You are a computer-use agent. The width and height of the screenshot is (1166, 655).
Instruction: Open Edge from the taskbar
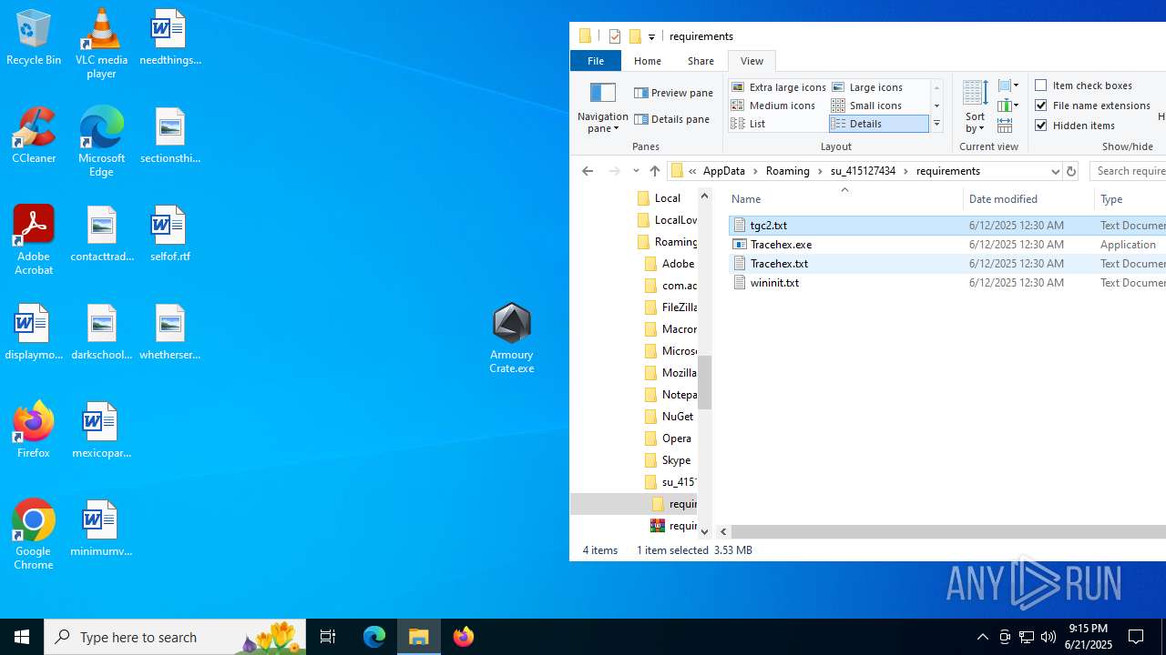374,637
